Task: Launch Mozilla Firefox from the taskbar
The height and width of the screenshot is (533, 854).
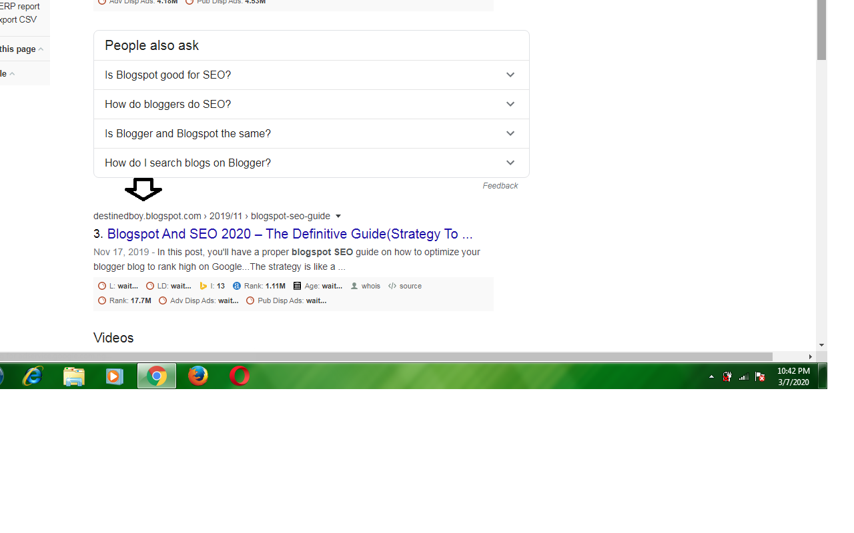Action: tap(197, 376)
